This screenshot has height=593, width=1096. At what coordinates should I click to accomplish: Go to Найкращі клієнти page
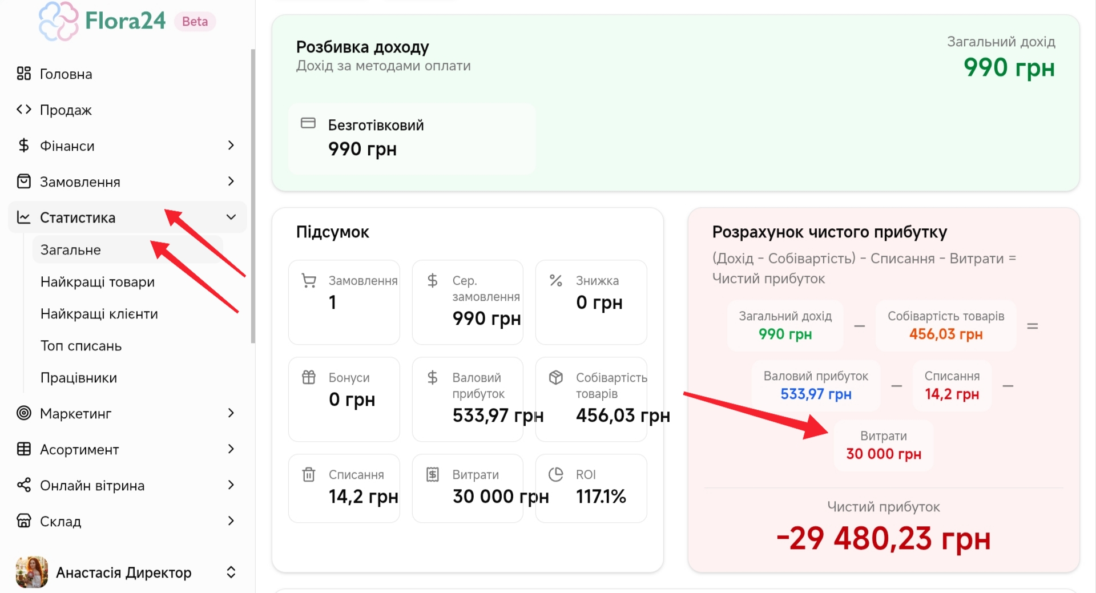(99, 314)
